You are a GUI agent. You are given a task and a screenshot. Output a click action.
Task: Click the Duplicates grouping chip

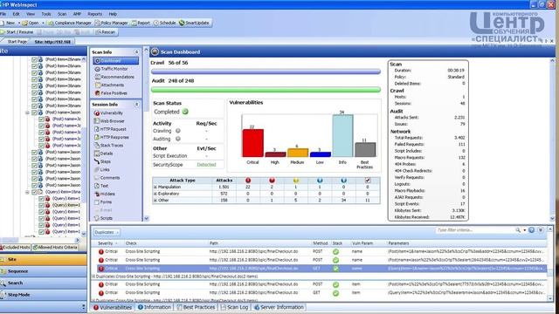pyautogui.click(x=107, y=232)
